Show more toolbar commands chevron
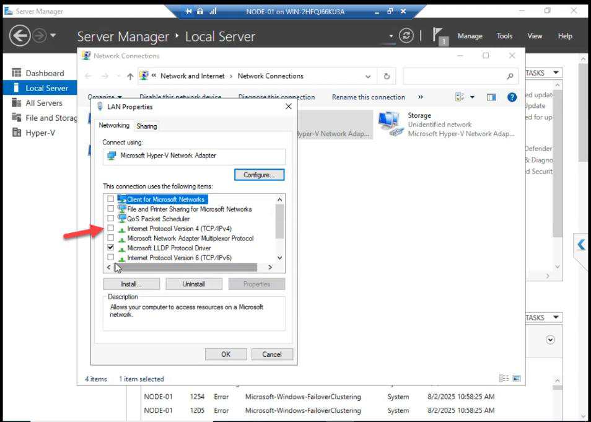 pos(420,97)
